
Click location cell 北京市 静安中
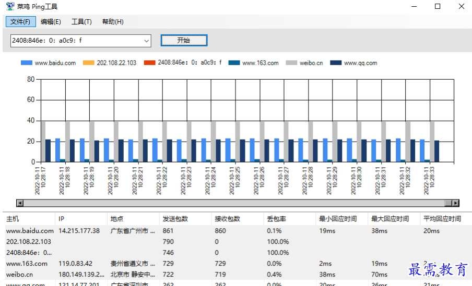pyautogui.click(x=133, y=275)
